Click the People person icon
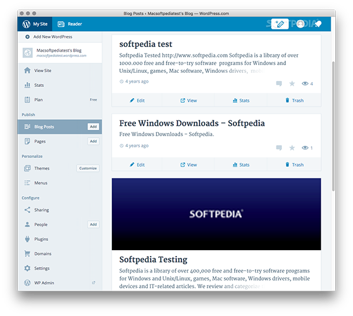This screenshot has height=316, width=353. pyautogui.click(x=27, y=224)
